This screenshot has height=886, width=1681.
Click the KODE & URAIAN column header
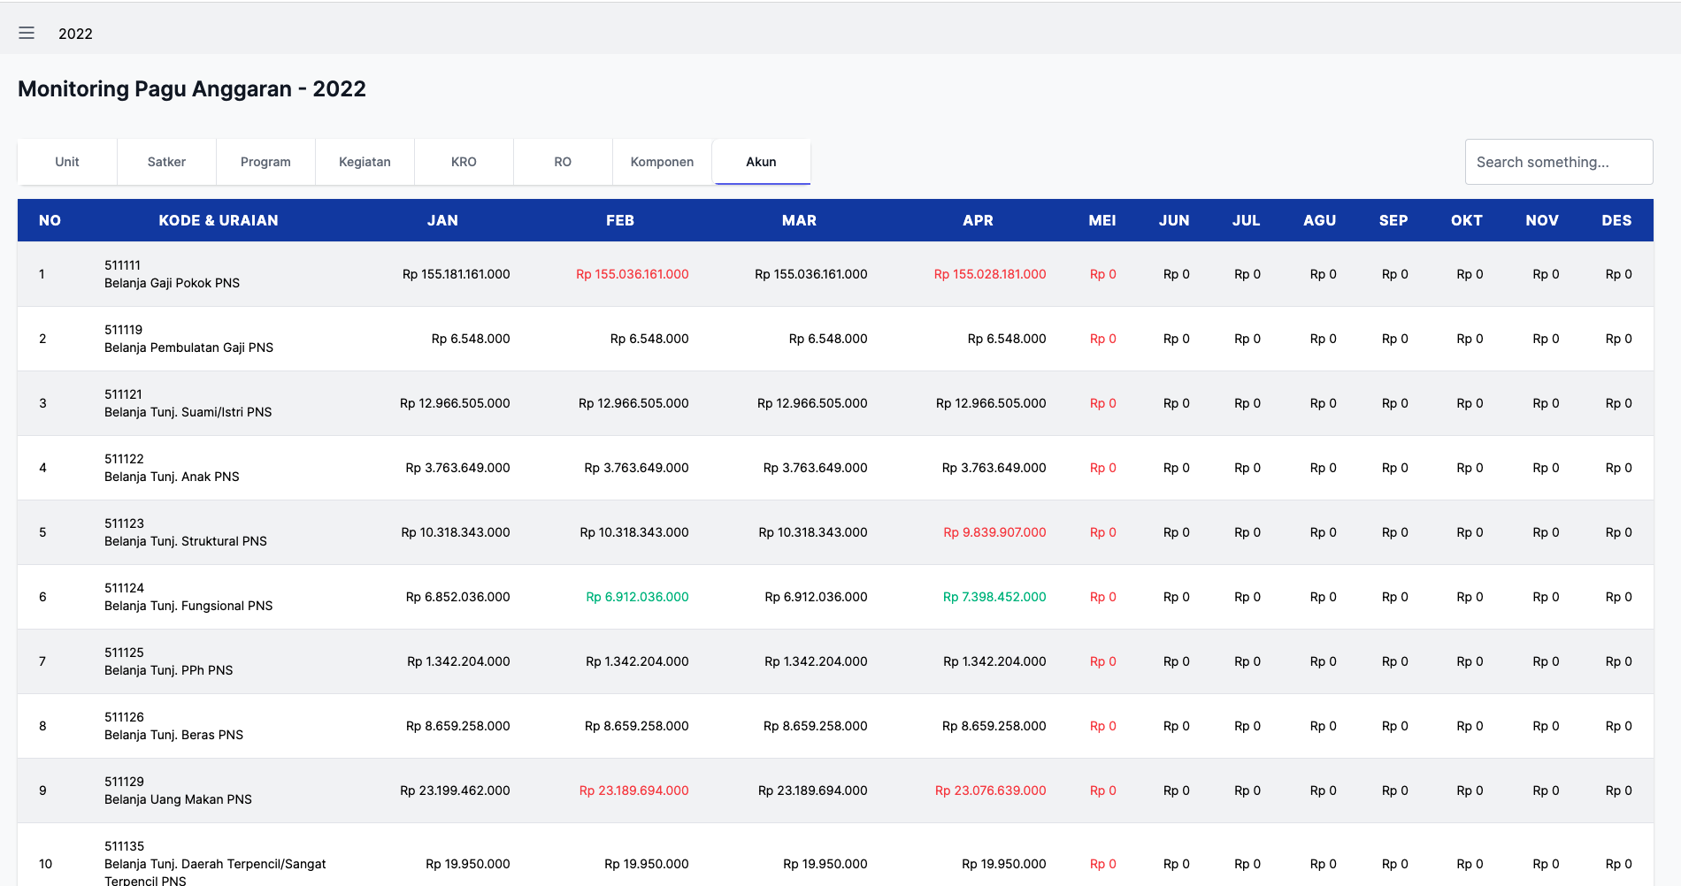[x=219, y=220]
